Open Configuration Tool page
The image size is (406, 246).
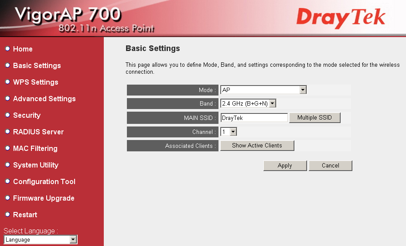click(x=44, y=181)
